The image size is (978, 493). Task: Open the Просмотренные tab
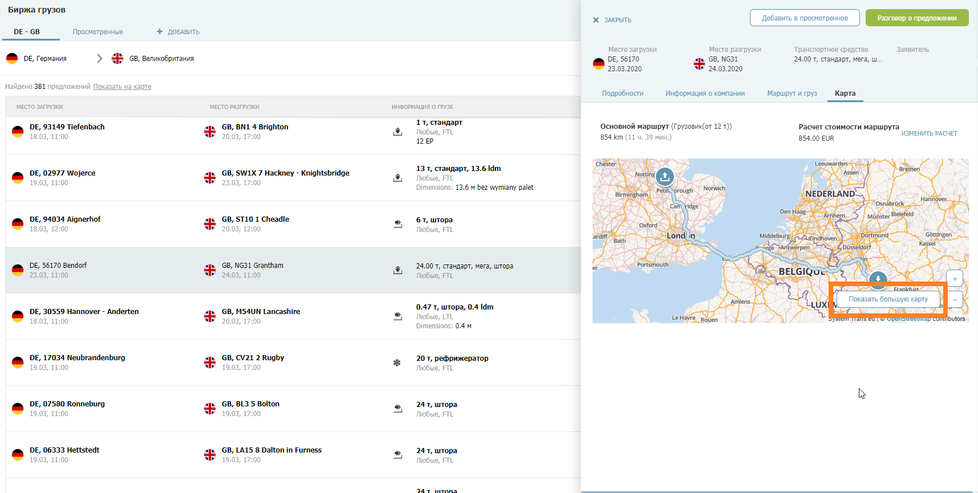(98, 32)
